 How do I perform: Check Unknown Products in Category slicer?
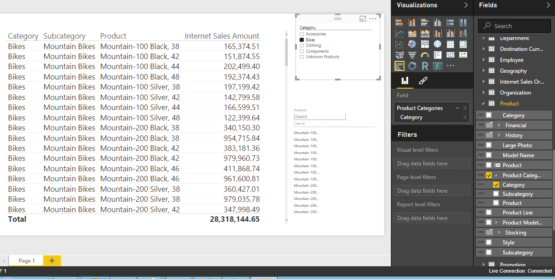[302, 57]
